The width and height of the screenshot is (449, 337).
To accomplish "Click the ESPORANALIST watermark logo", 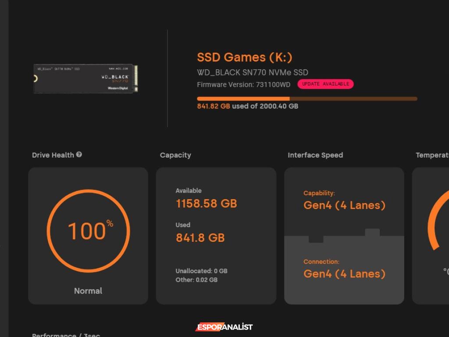I will coord(224,327).
